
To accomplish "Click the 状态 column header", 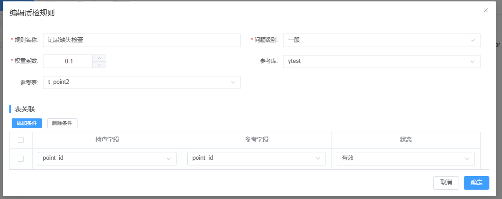I will point(405,140).
